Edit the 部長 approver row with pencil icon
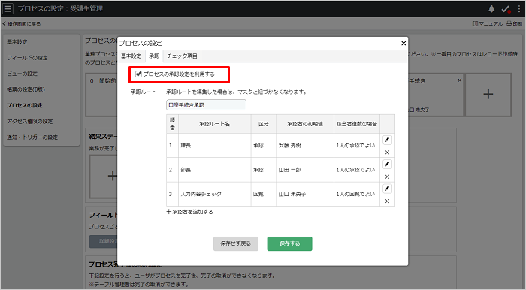Screen dimensions: 526x290 (387, 165)
